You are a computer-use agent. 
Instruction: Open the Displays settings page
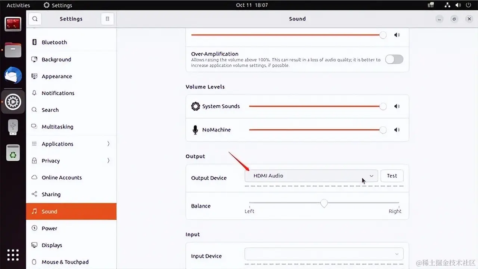[71, 245]
